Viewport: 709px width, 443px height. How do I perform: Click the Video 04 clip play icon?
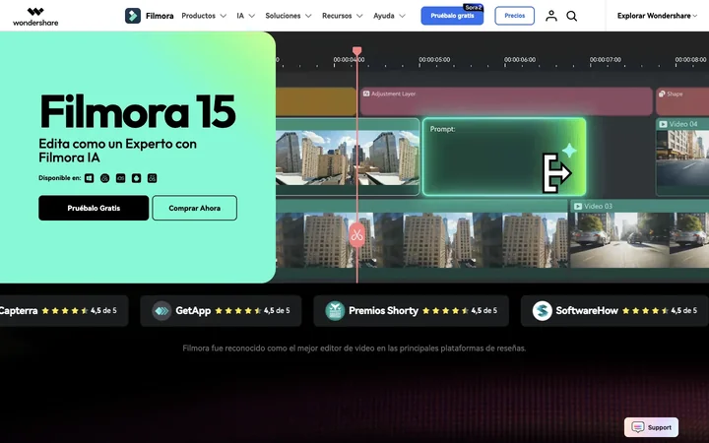point(663,124)
